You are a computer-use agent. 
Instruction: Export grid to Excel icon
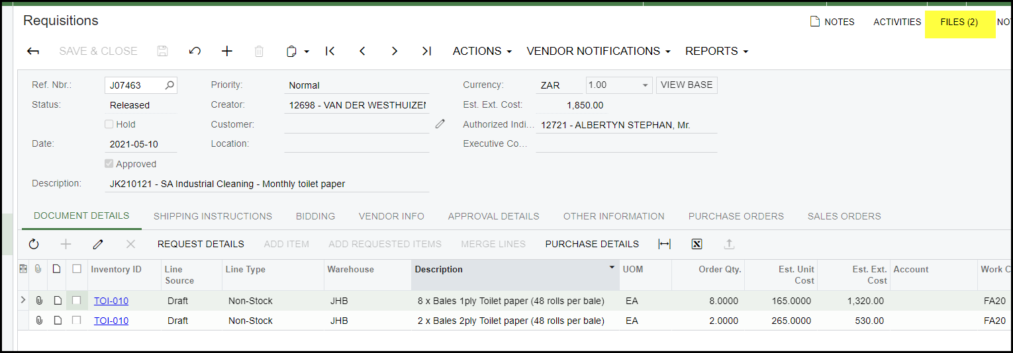point(697,245)
